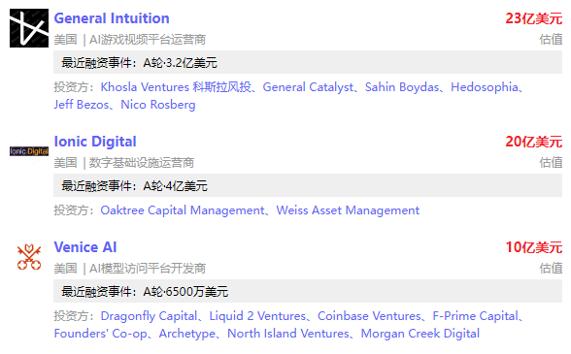Open the Venice AI company title
The height and width of the screenshot is (354, 571).
click(x=85, y=247)
